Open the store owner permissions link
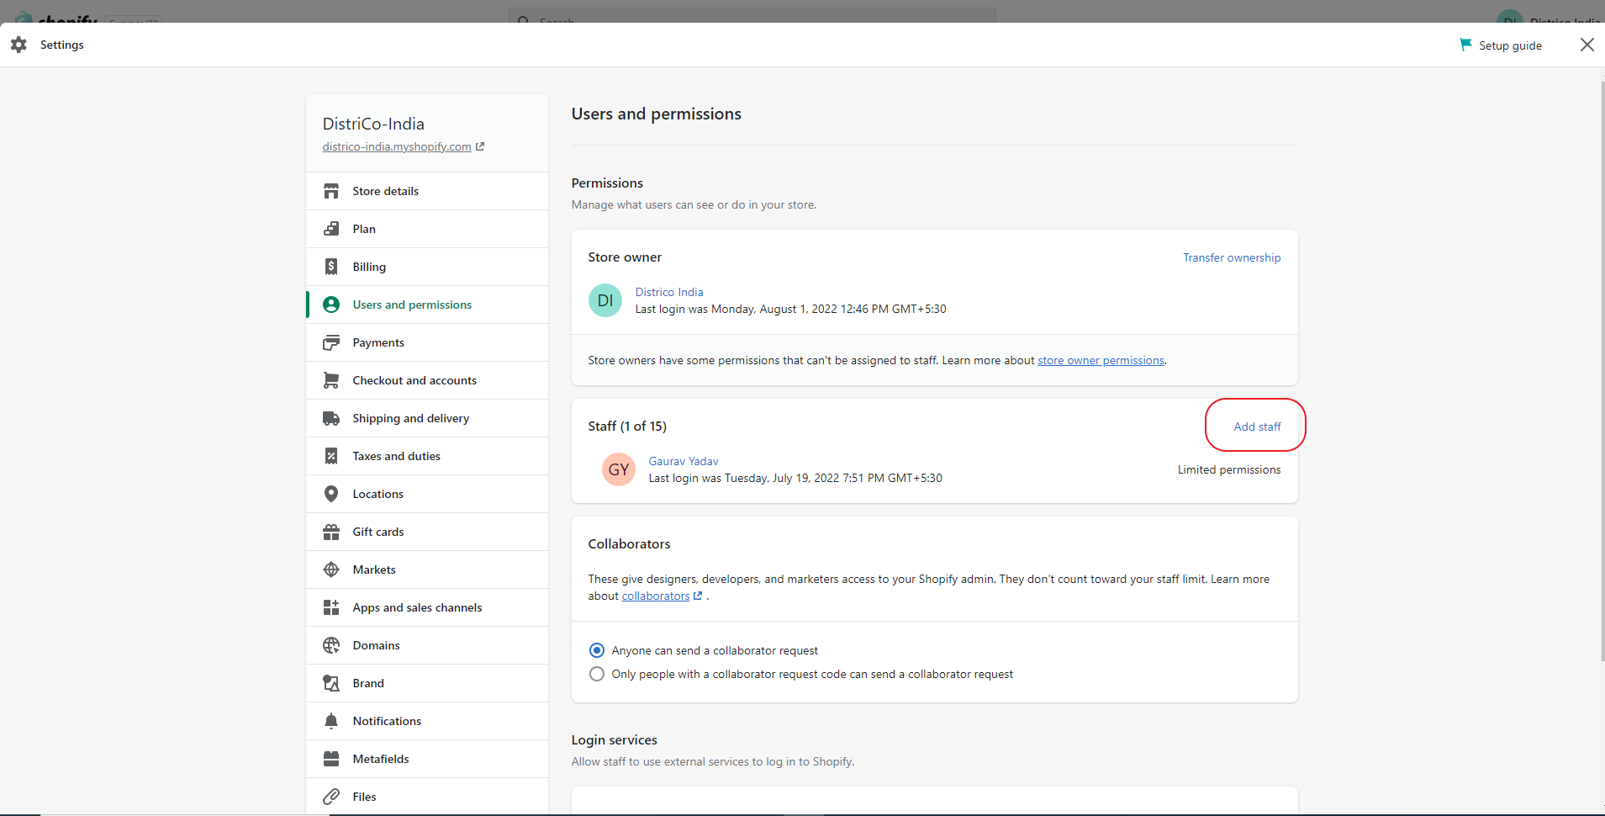 click(1101, 360)
